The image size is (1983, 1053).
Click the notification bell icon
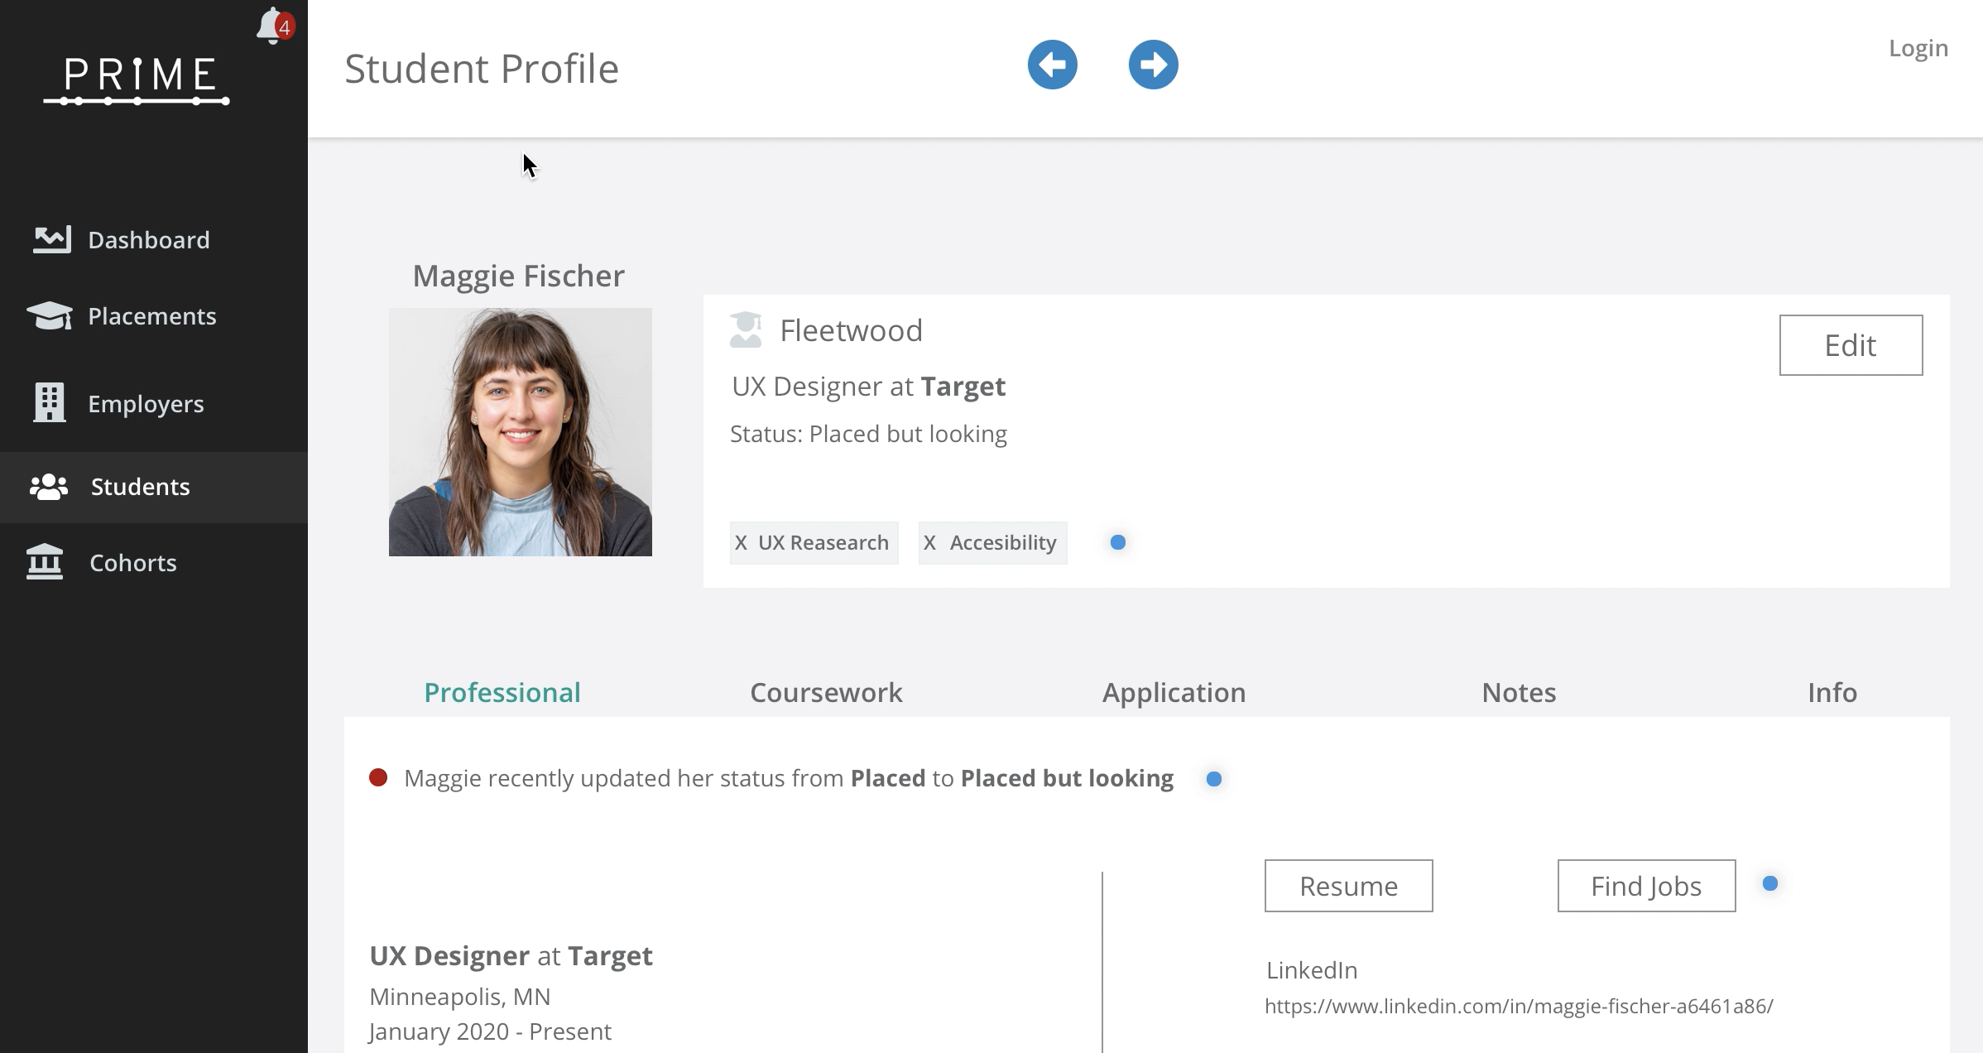tap(271, 26)
